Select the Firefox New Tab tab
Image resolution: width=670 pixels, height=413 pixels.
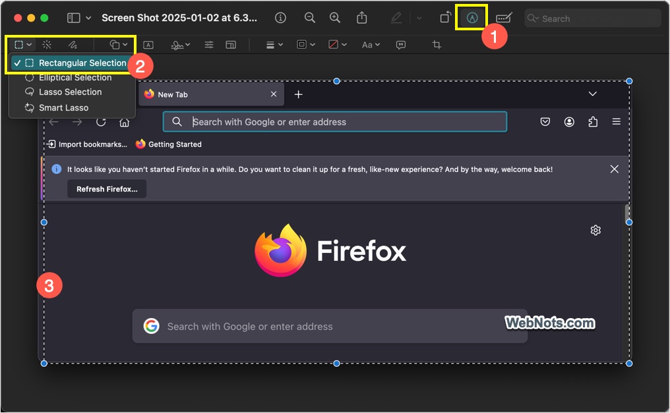tap(210, 94)
